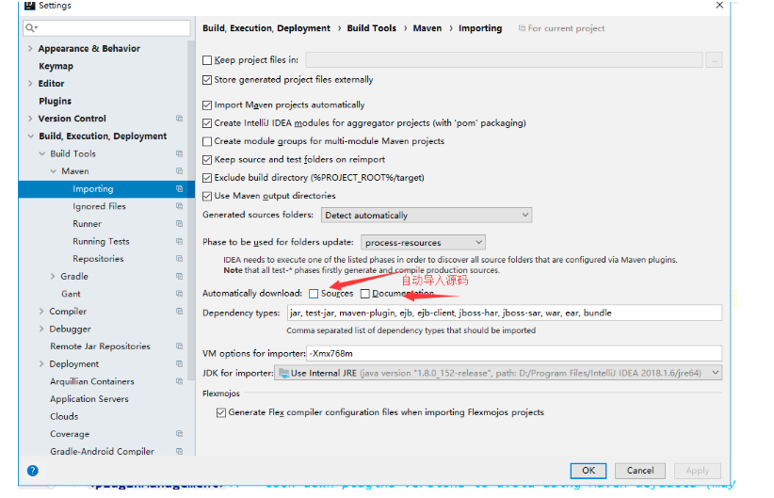Toggle Generate Flex compiler configuration files
Image resolution: width=774 pixels, height=498 pixels.
[x=221, y=412]
